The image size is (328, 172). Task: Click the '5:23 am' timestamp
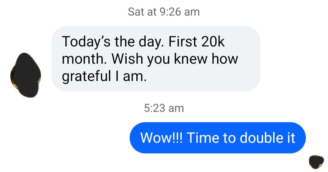[164, 108]
